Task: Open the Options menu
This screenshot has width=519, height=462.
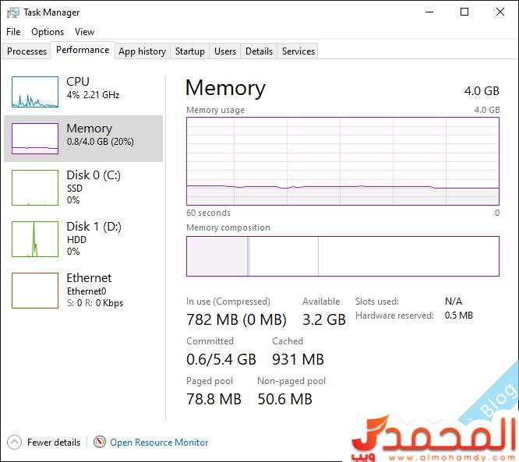Action: tap(48, 32)
